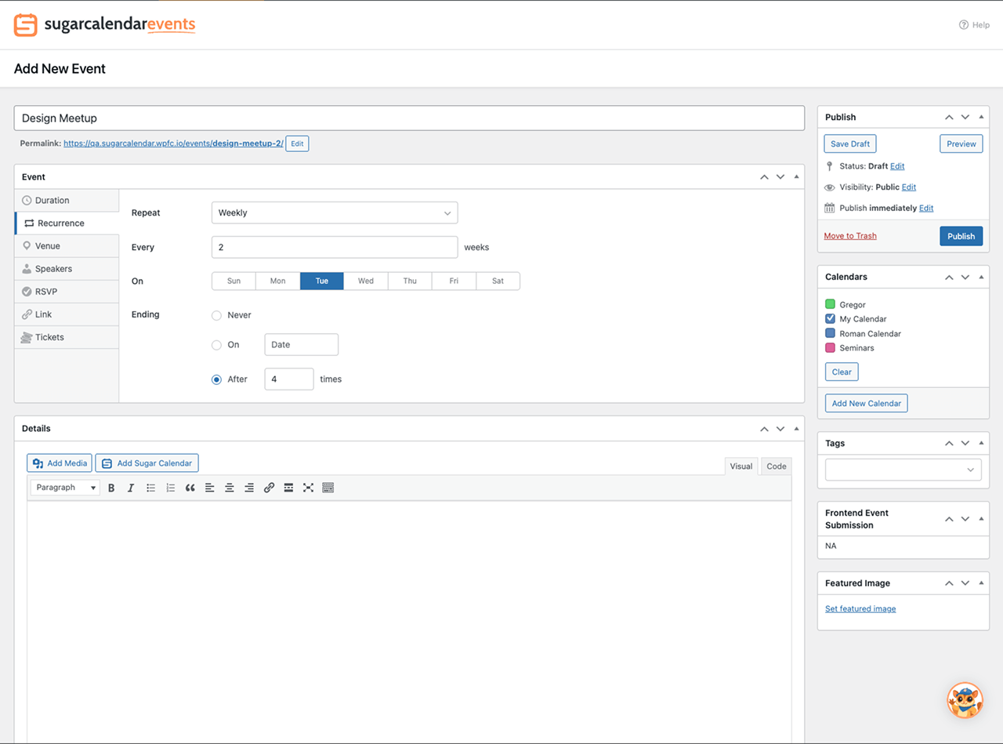Click the Insert link icon
This screenshot has width=1003, height=744.
pos(269,488)
